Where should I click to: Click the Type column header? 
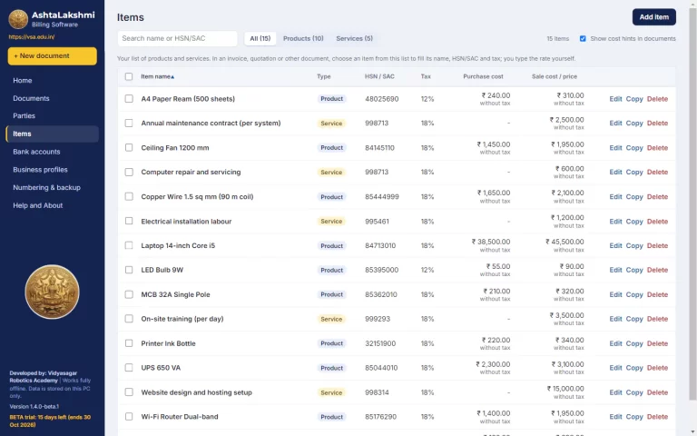tap(324, 76)
